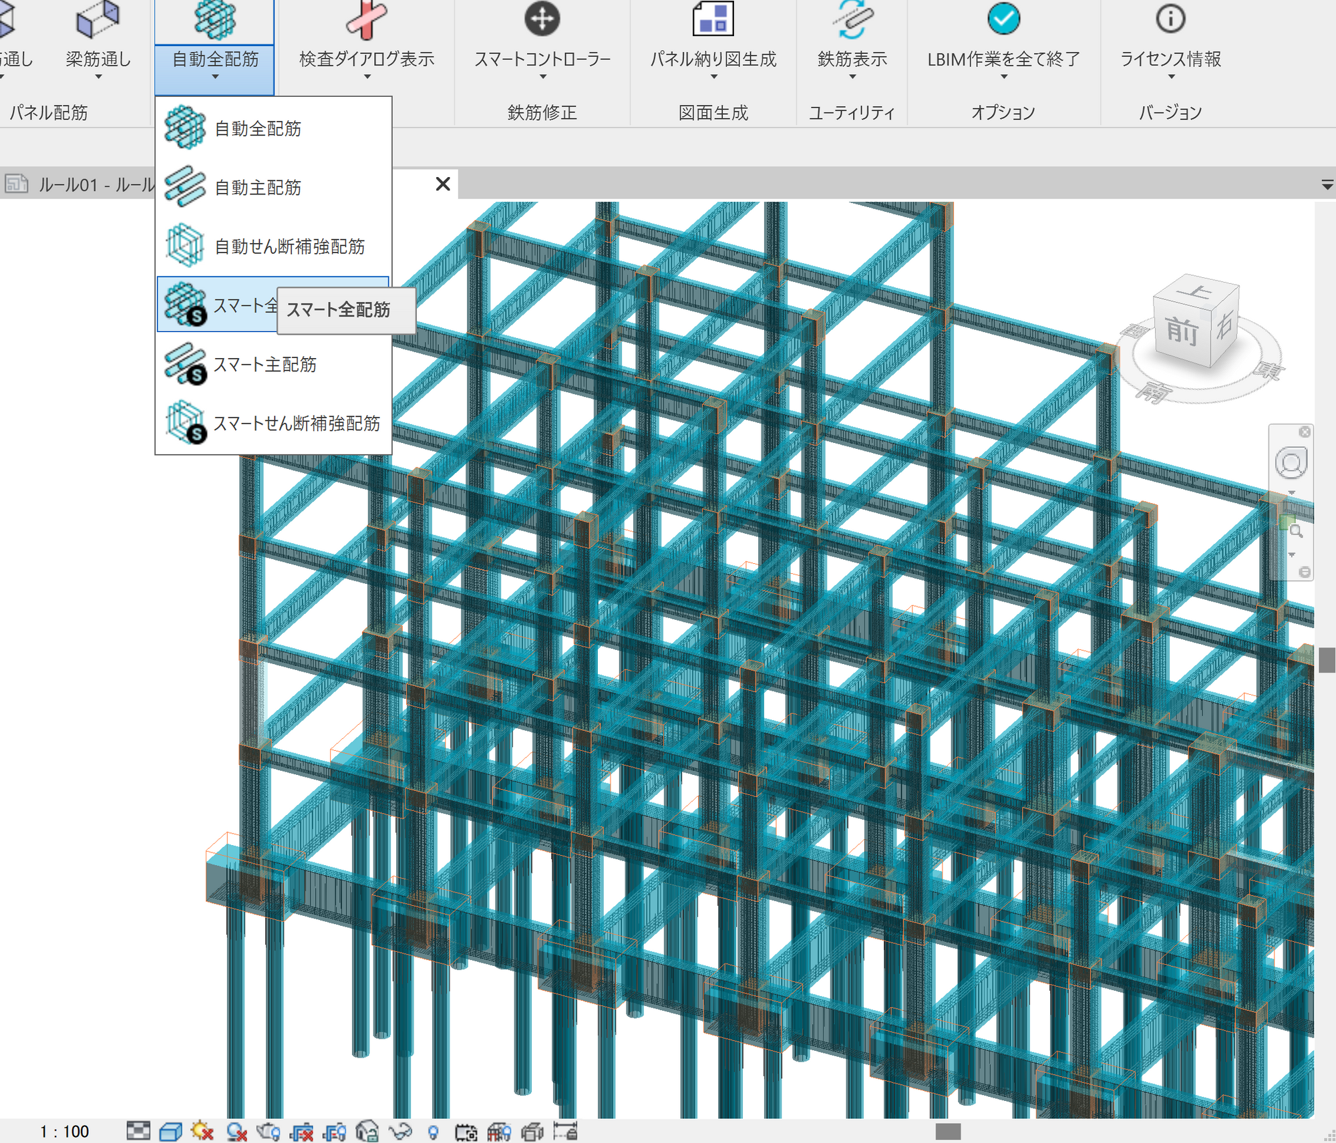Open ライセンス情報 info icon
Viewport: 1336px width, 1143px height.
point(1170,19)
